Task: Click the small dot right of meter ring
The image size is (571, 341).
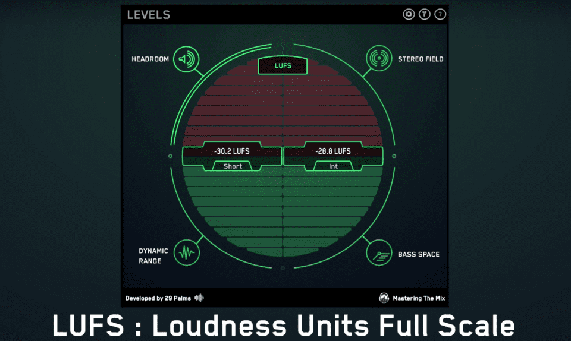Action: [x=394, y=156]
